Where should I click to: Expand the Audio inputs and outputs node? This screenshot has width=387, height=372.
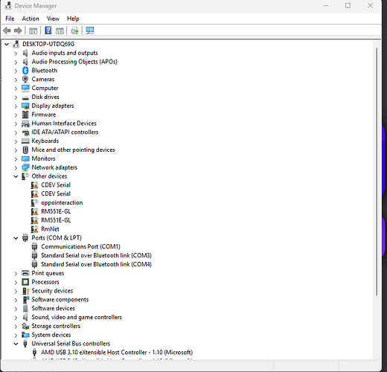pyautogui.click(x=16, y=54)
